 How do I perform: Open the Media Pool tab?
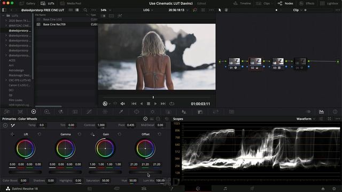[71, 3]
